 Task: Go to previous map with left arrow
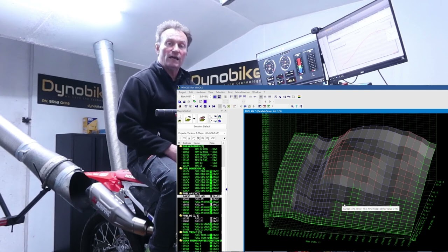(x=201, y=106)
